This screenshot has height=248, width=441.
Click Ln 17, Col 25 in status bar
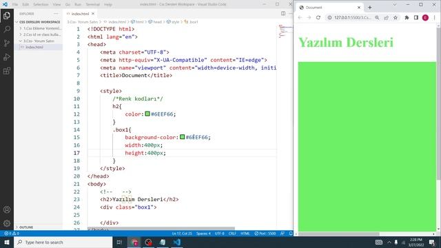(182, 234)
